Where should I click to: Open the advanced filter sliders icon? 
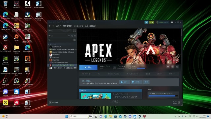[75, 40]
